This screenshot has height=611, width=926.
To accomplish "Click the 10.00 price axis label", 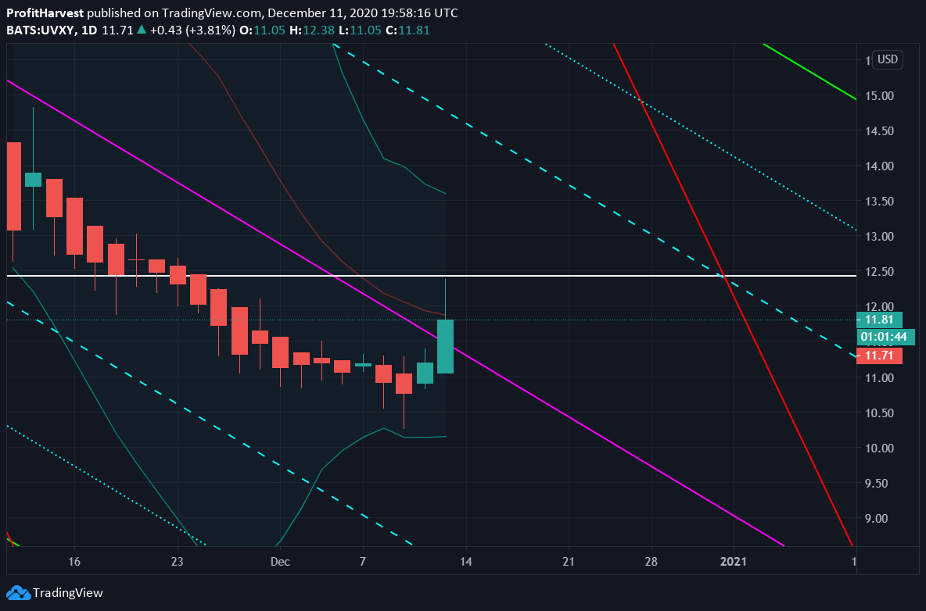I will click(879, 448).
